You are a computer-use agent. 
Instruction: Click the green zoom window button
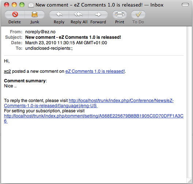tap(22, 5)
